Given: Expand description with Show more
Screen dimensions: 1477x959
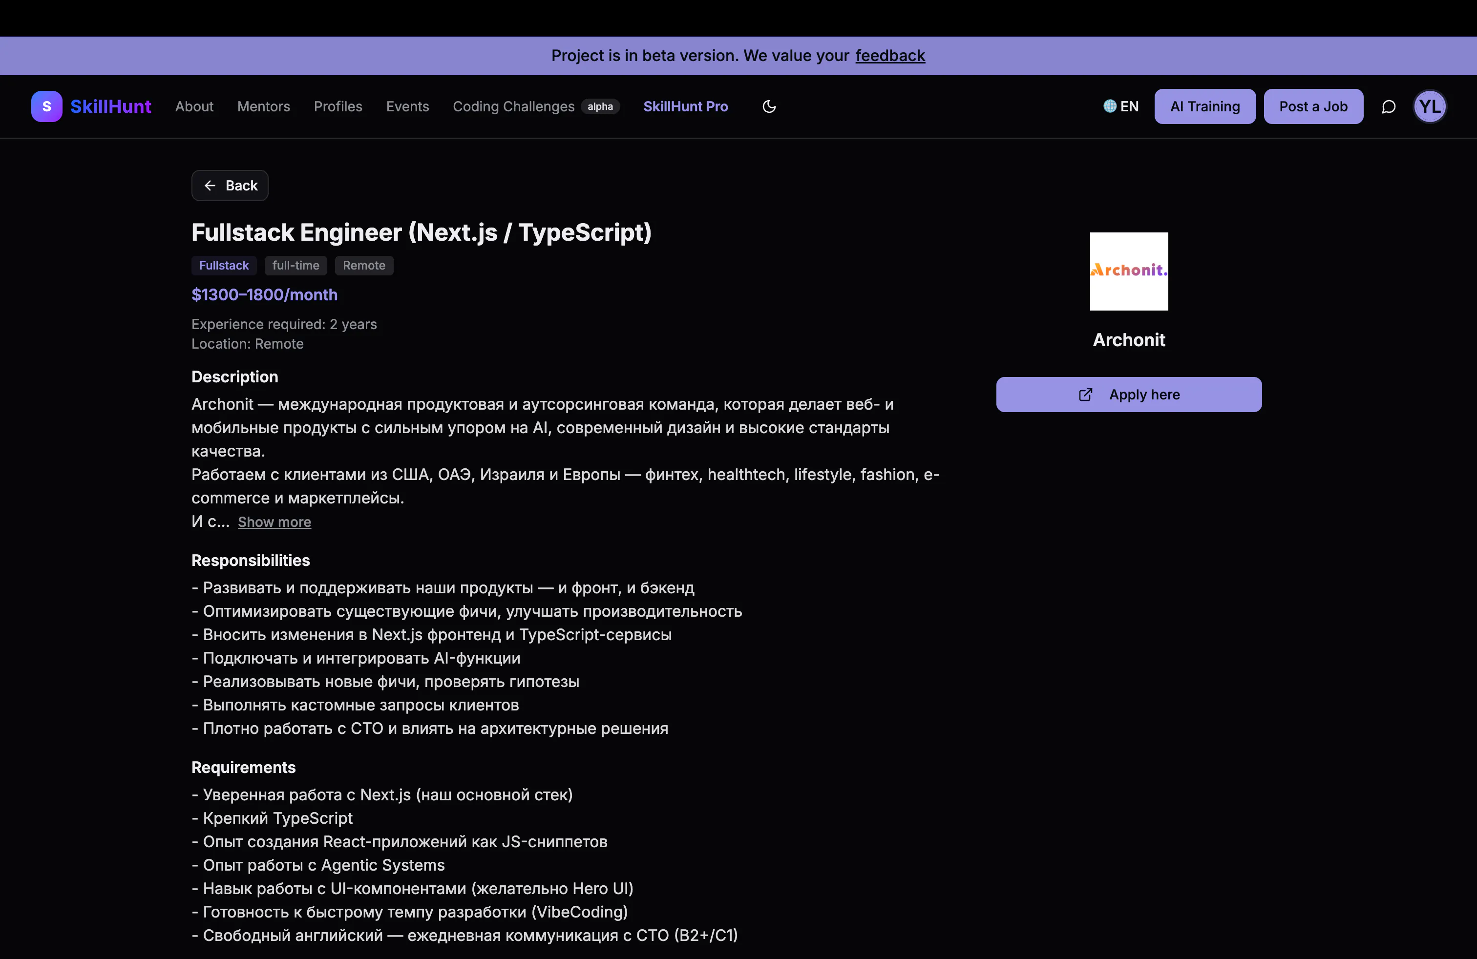Looking at the screenshot, I should [274, 521].
